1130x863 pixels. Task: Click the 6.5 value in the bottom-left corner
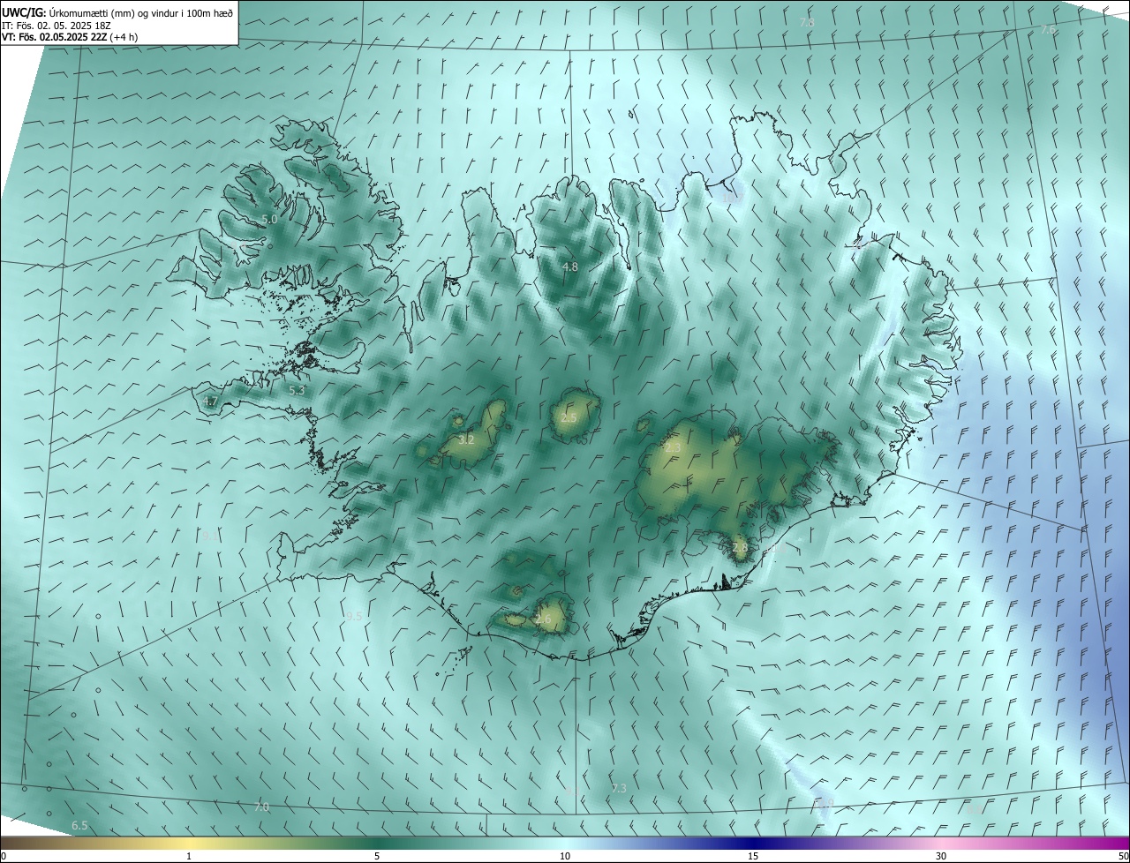click(x=79, y=826)
